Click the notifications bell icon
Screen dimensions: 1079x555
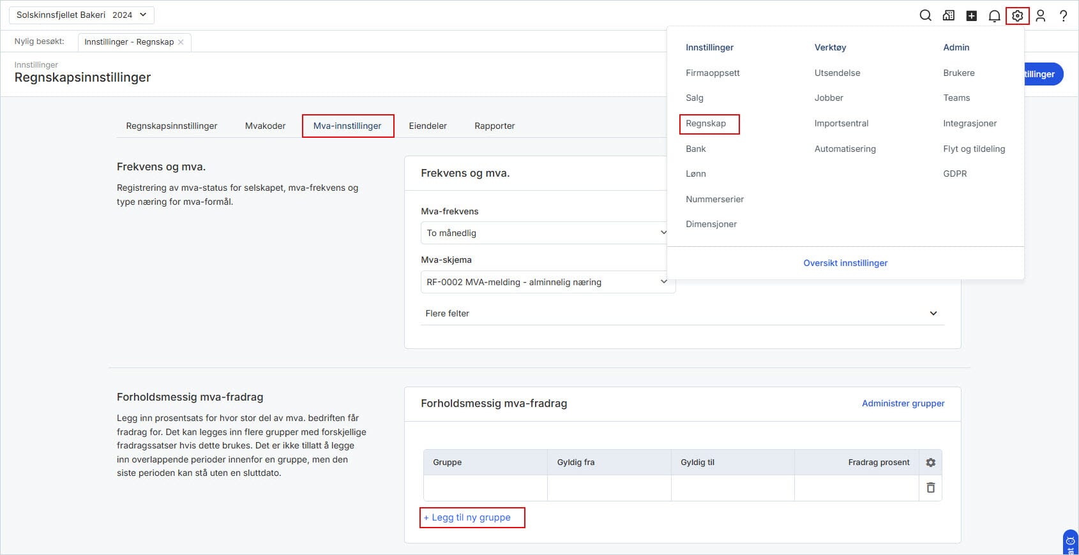tap(994, 16)
